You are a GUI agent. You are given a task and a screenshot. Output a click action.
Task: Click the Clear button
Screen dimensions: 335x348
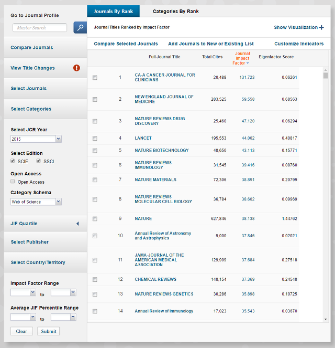pos(21,331)
